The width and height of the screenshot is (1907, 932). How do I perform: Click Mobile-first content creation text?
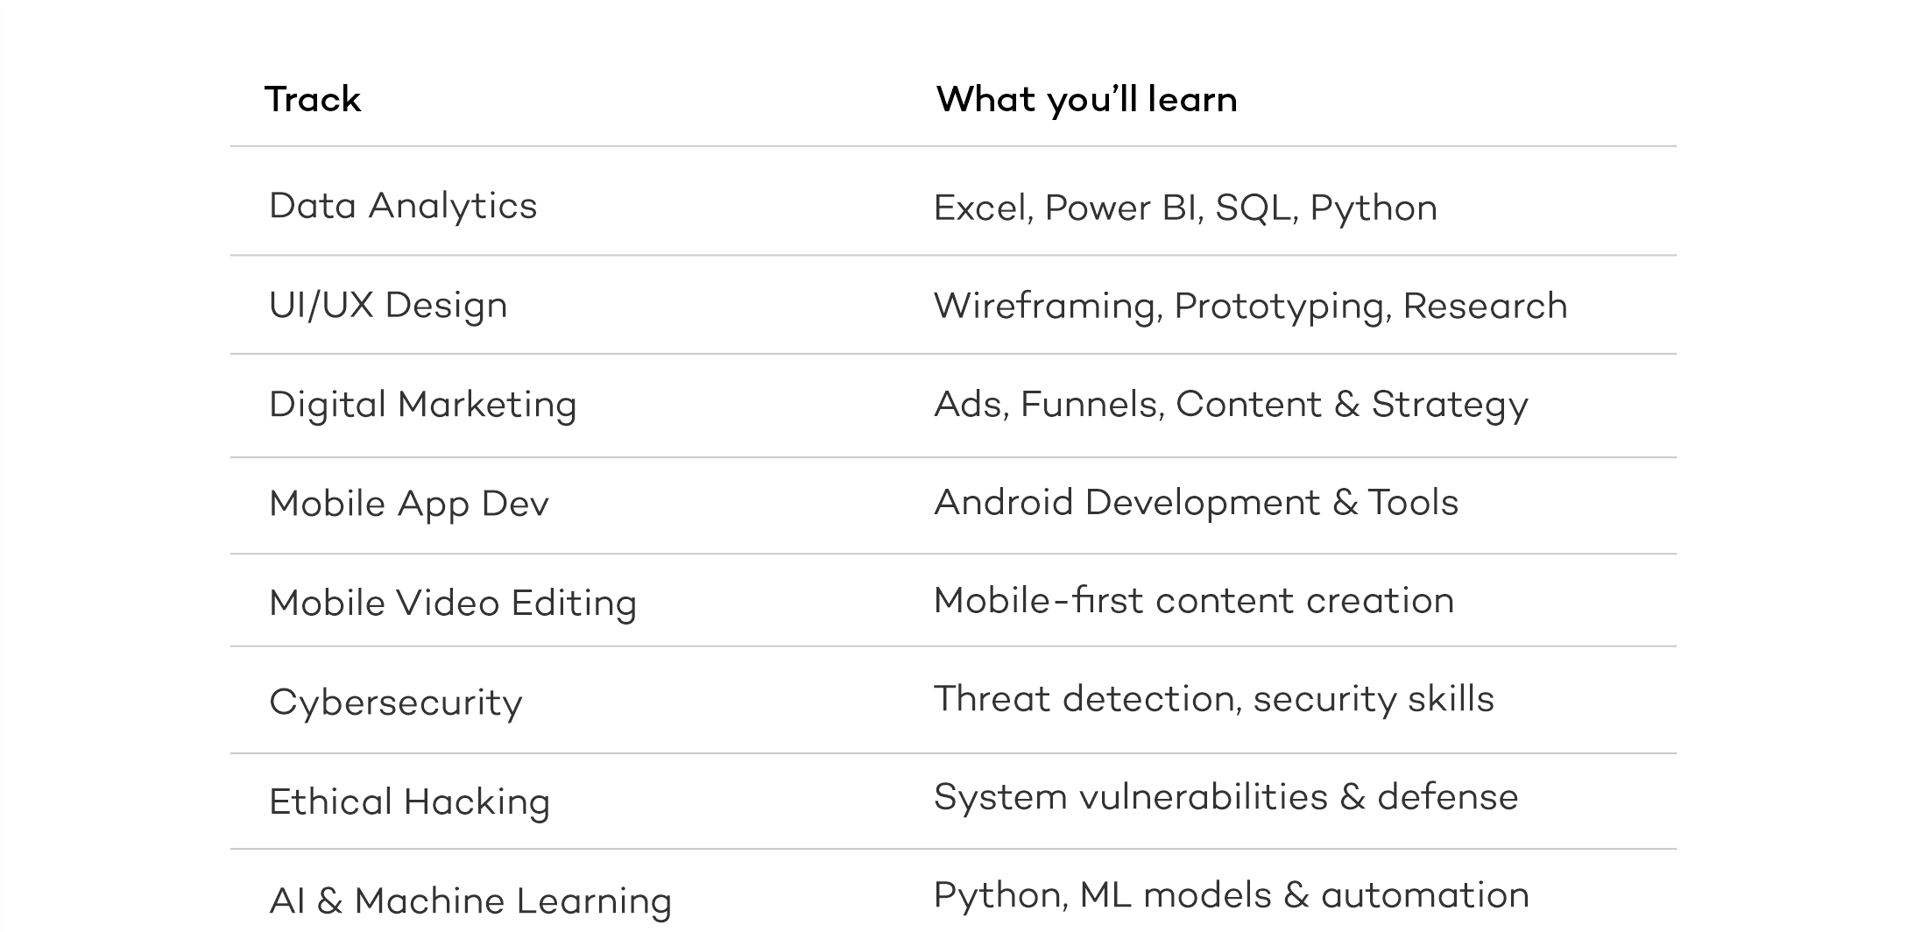coord(1194,601)
